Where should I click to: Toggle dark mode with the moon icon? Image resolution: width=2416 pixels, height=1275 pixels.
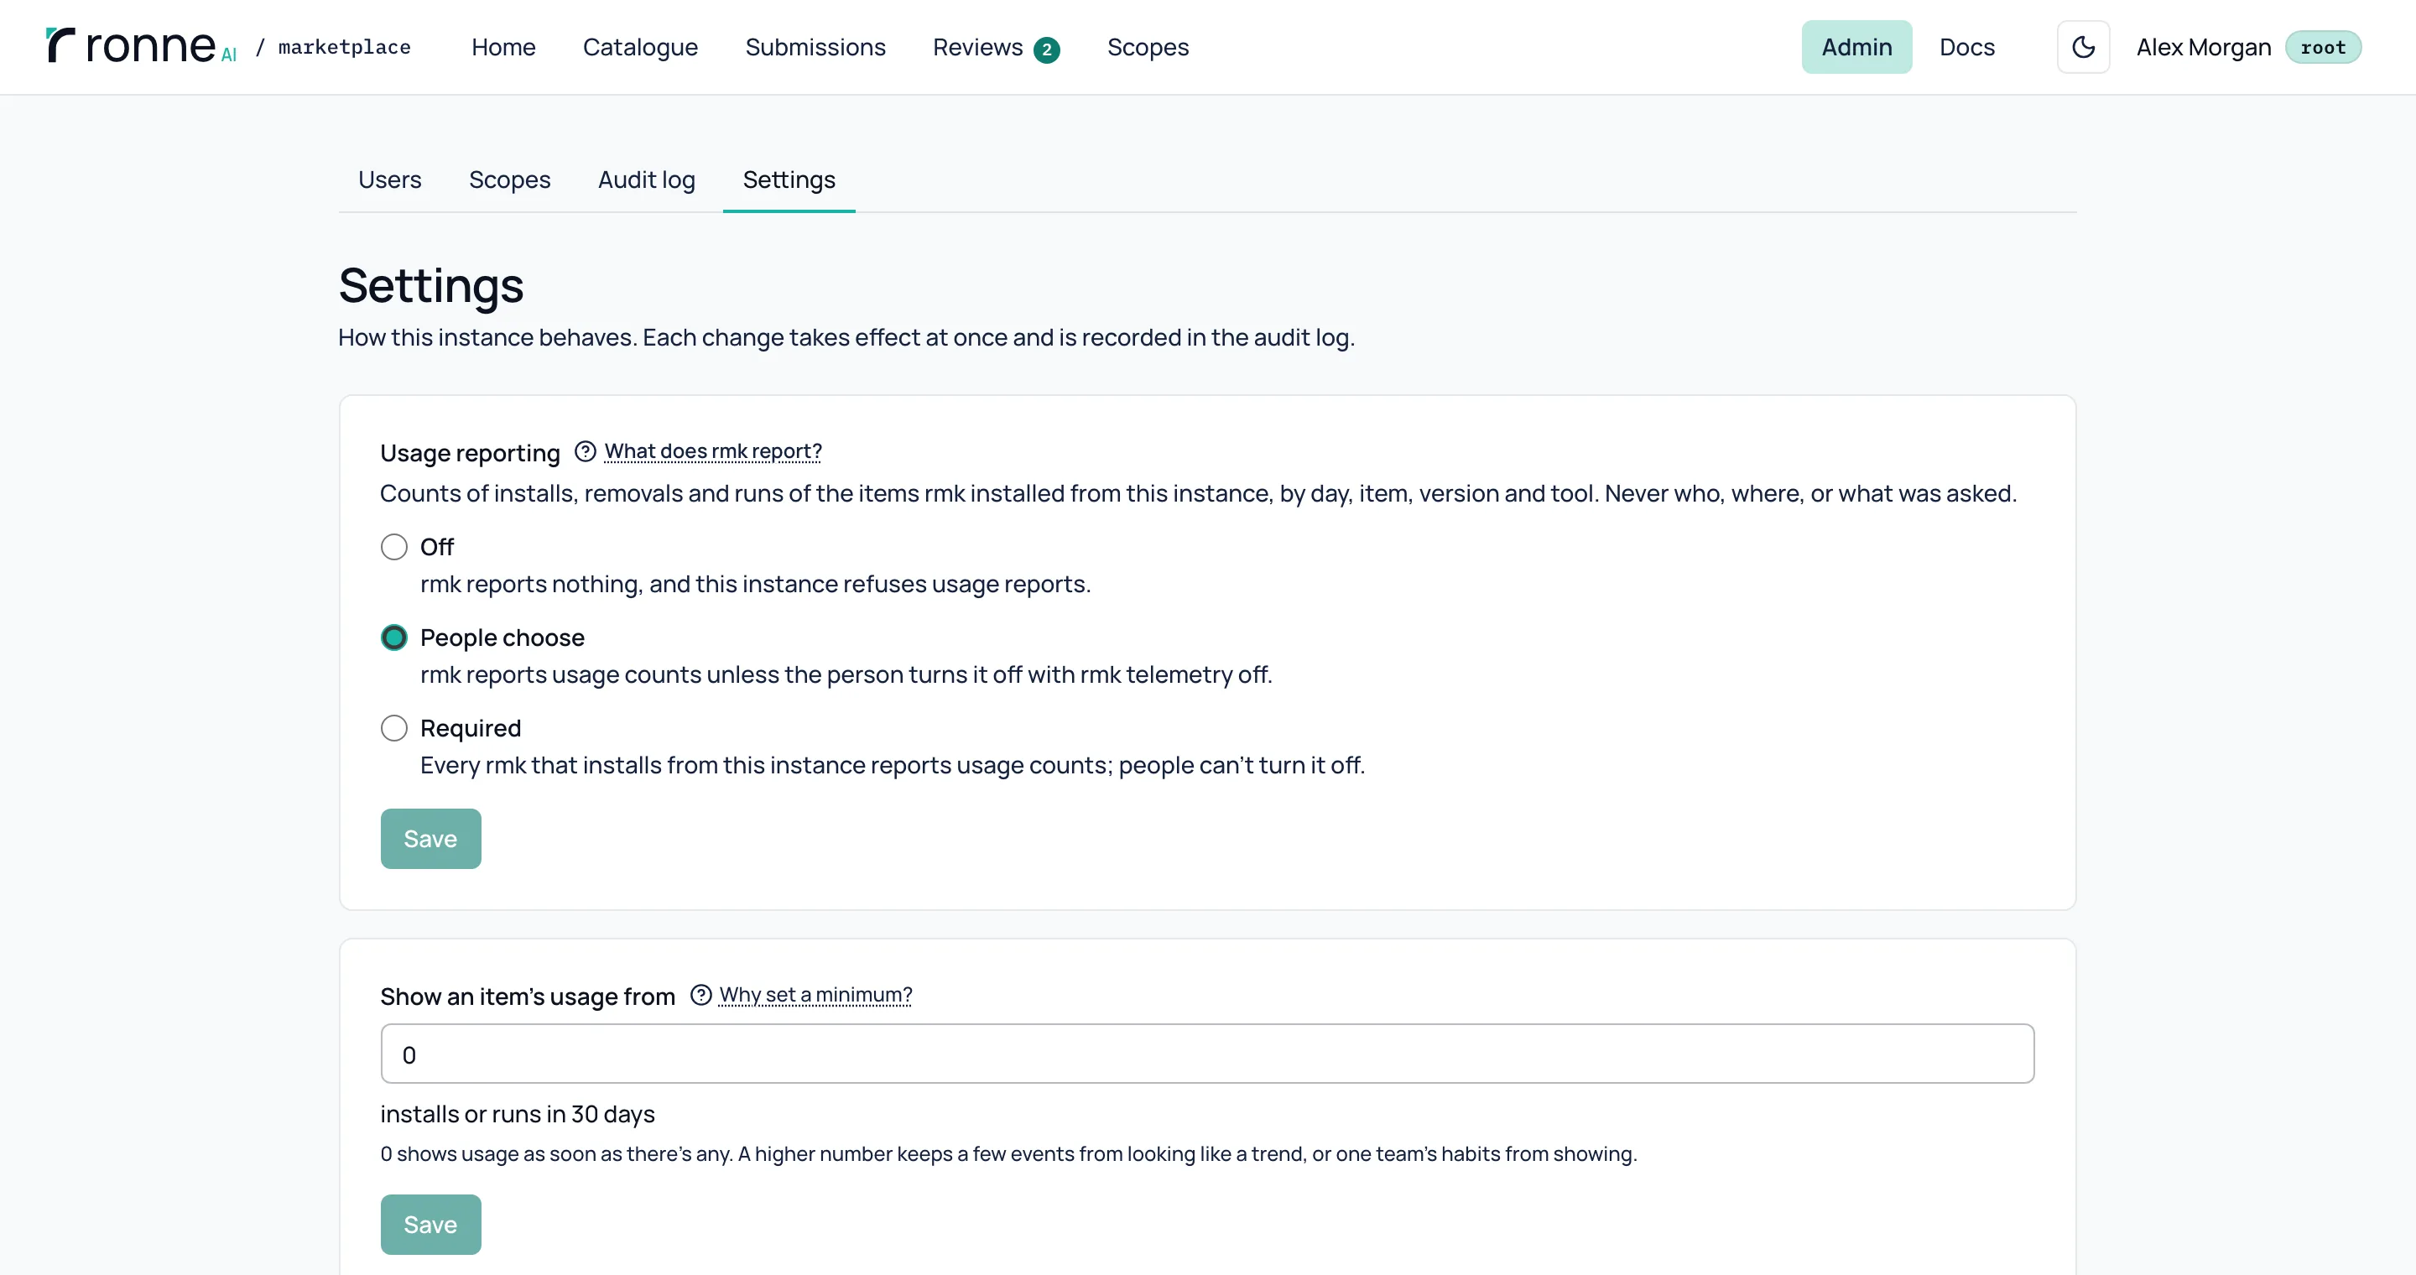(2083, 47)
